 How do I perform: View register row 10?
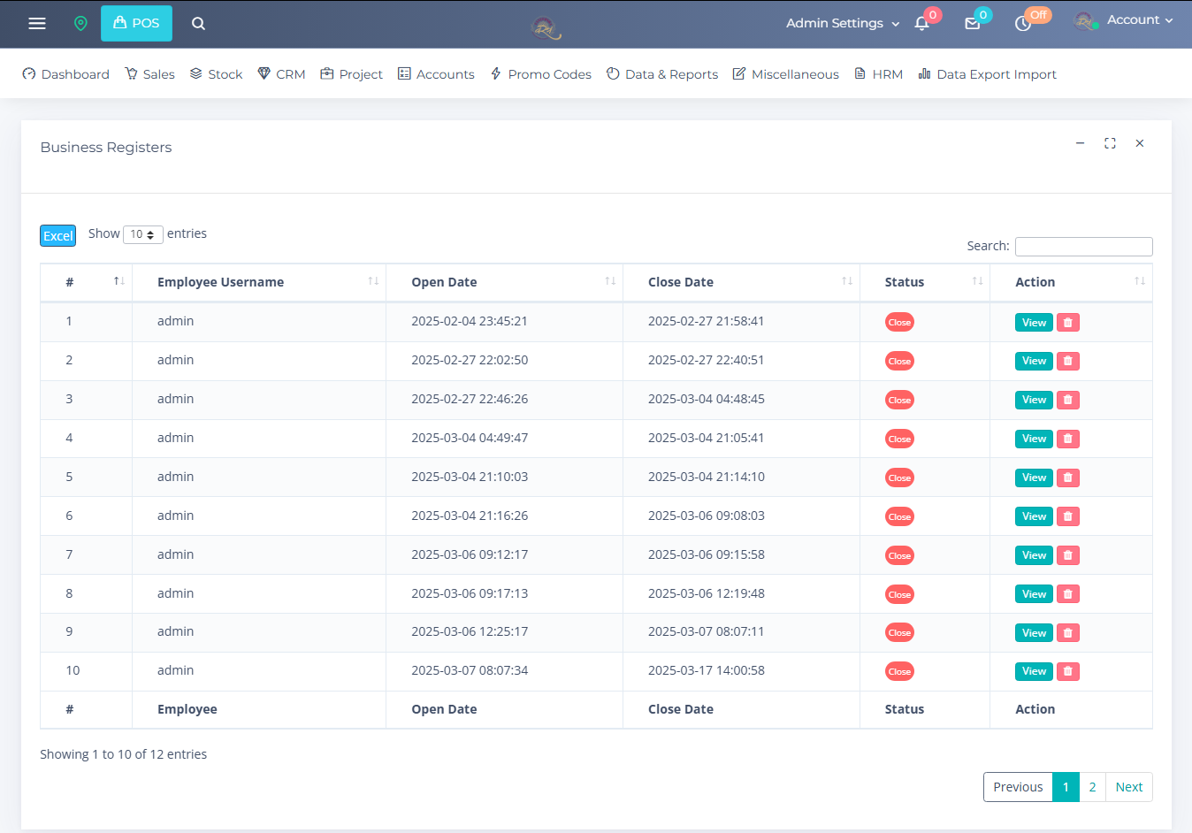pos(1034,671)
